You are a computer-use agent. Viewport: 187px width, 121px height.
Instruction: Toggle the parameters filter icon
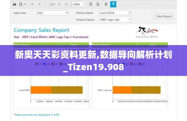click(113, 5)
